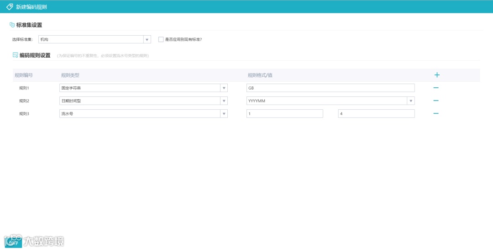This screenshot has height=250, width=493.
Task: Click the 编码规则设置 section icon
Action: click(x=15, y=55)
